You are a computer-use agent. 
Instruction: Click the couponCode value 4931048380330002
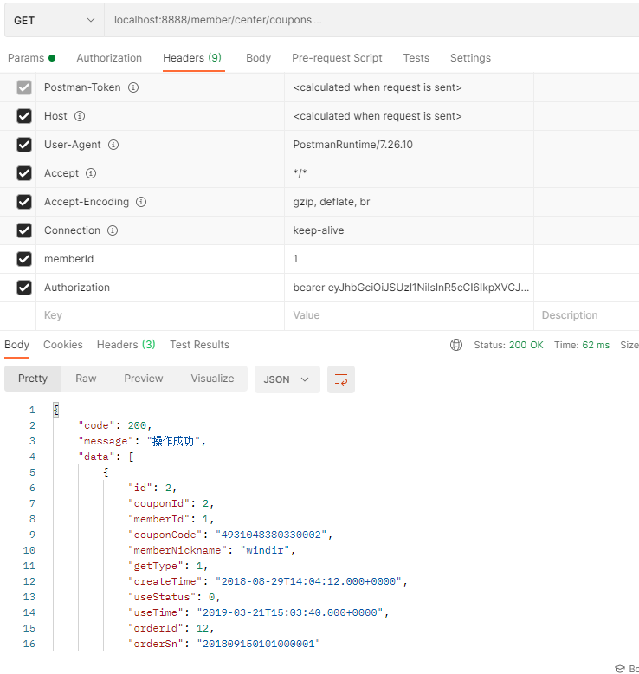(x=271, y=535)
